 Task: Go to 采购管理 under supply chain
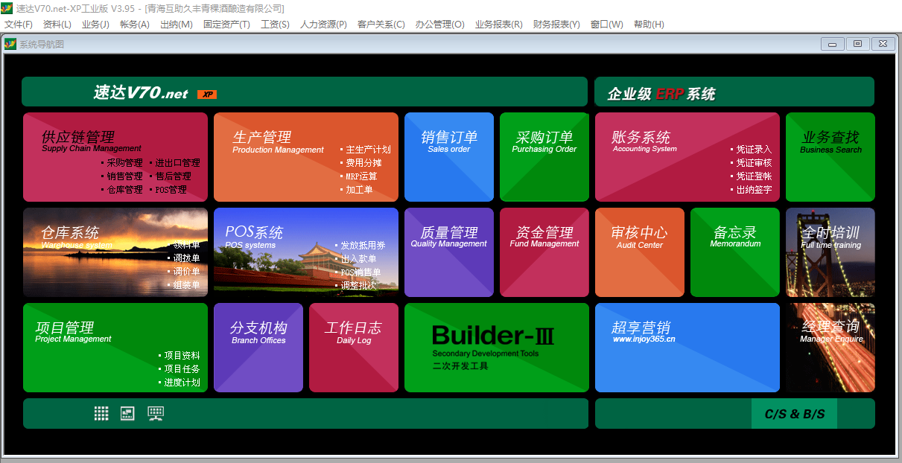coord(124,163)
